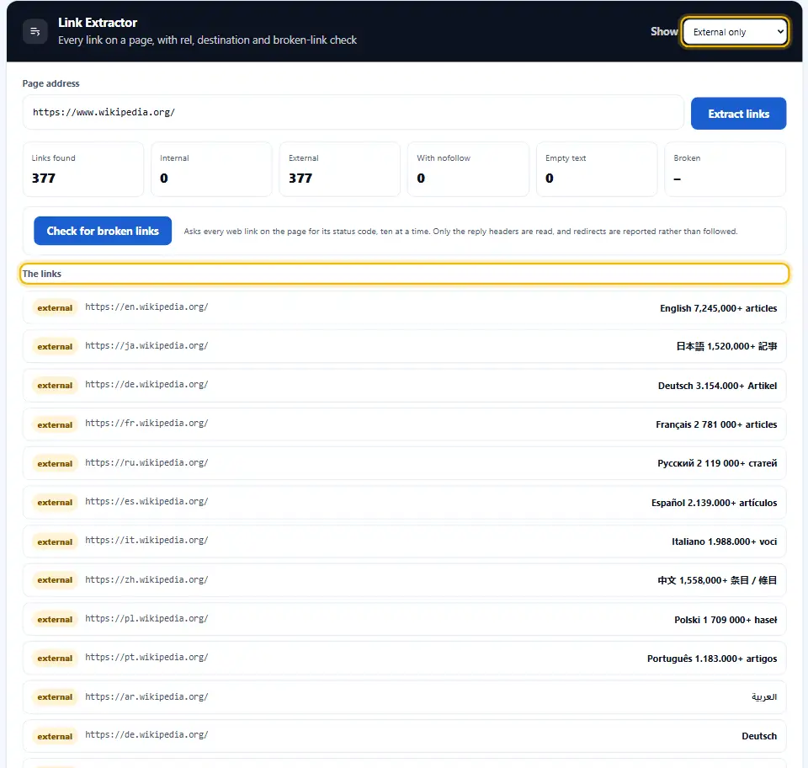
Task: Select The links section heading
Action: click(42, 274)
